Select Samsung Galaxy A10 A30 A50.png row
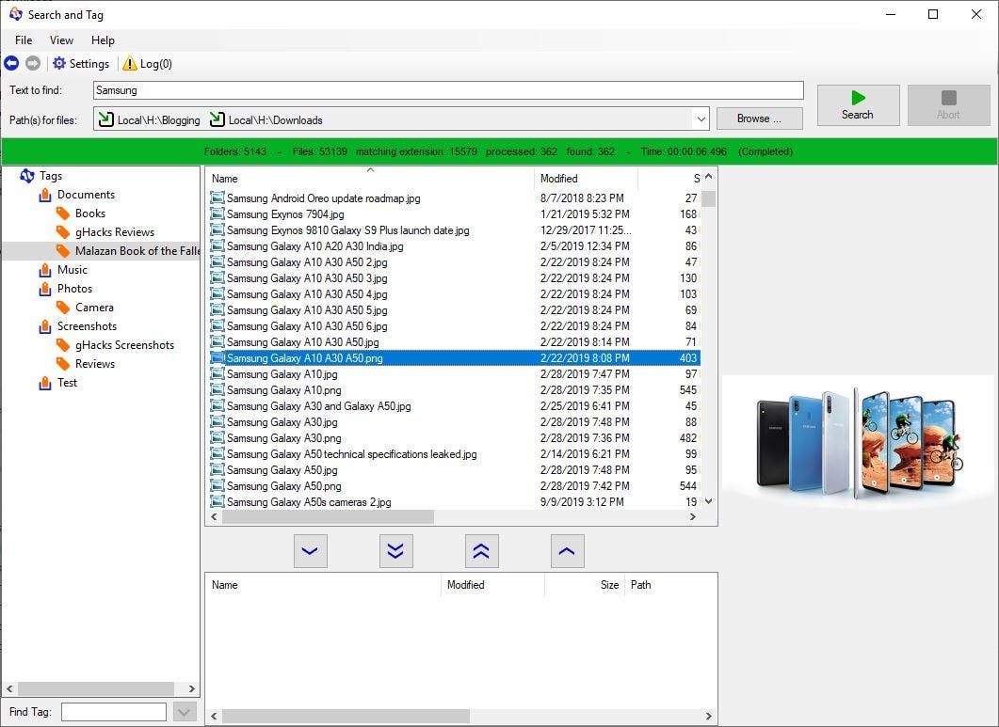The height and width of the screenshot is (727, 999). coord(455,357)
